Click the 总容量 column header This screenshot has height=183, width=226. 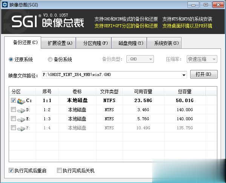(184, 91)
